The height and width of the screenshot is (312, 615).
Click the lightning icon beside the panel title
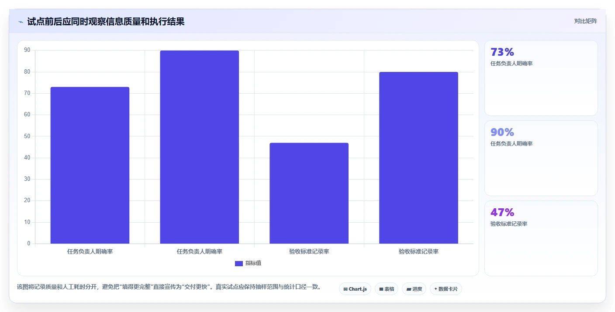click(21, 22)
